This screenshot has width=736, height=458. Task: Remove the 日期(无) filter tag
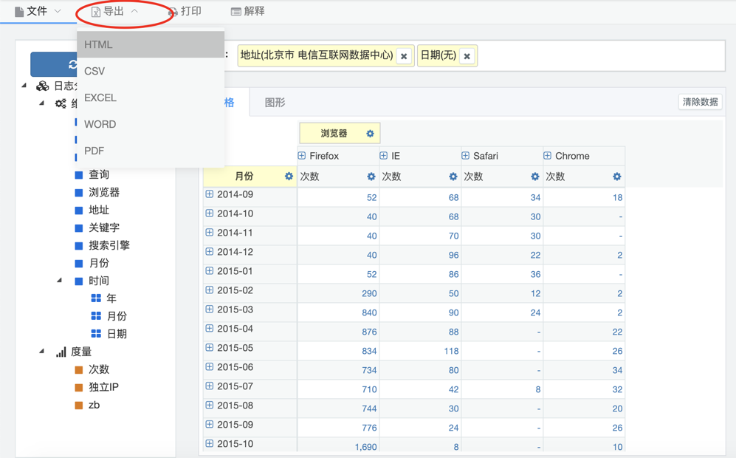467,56
